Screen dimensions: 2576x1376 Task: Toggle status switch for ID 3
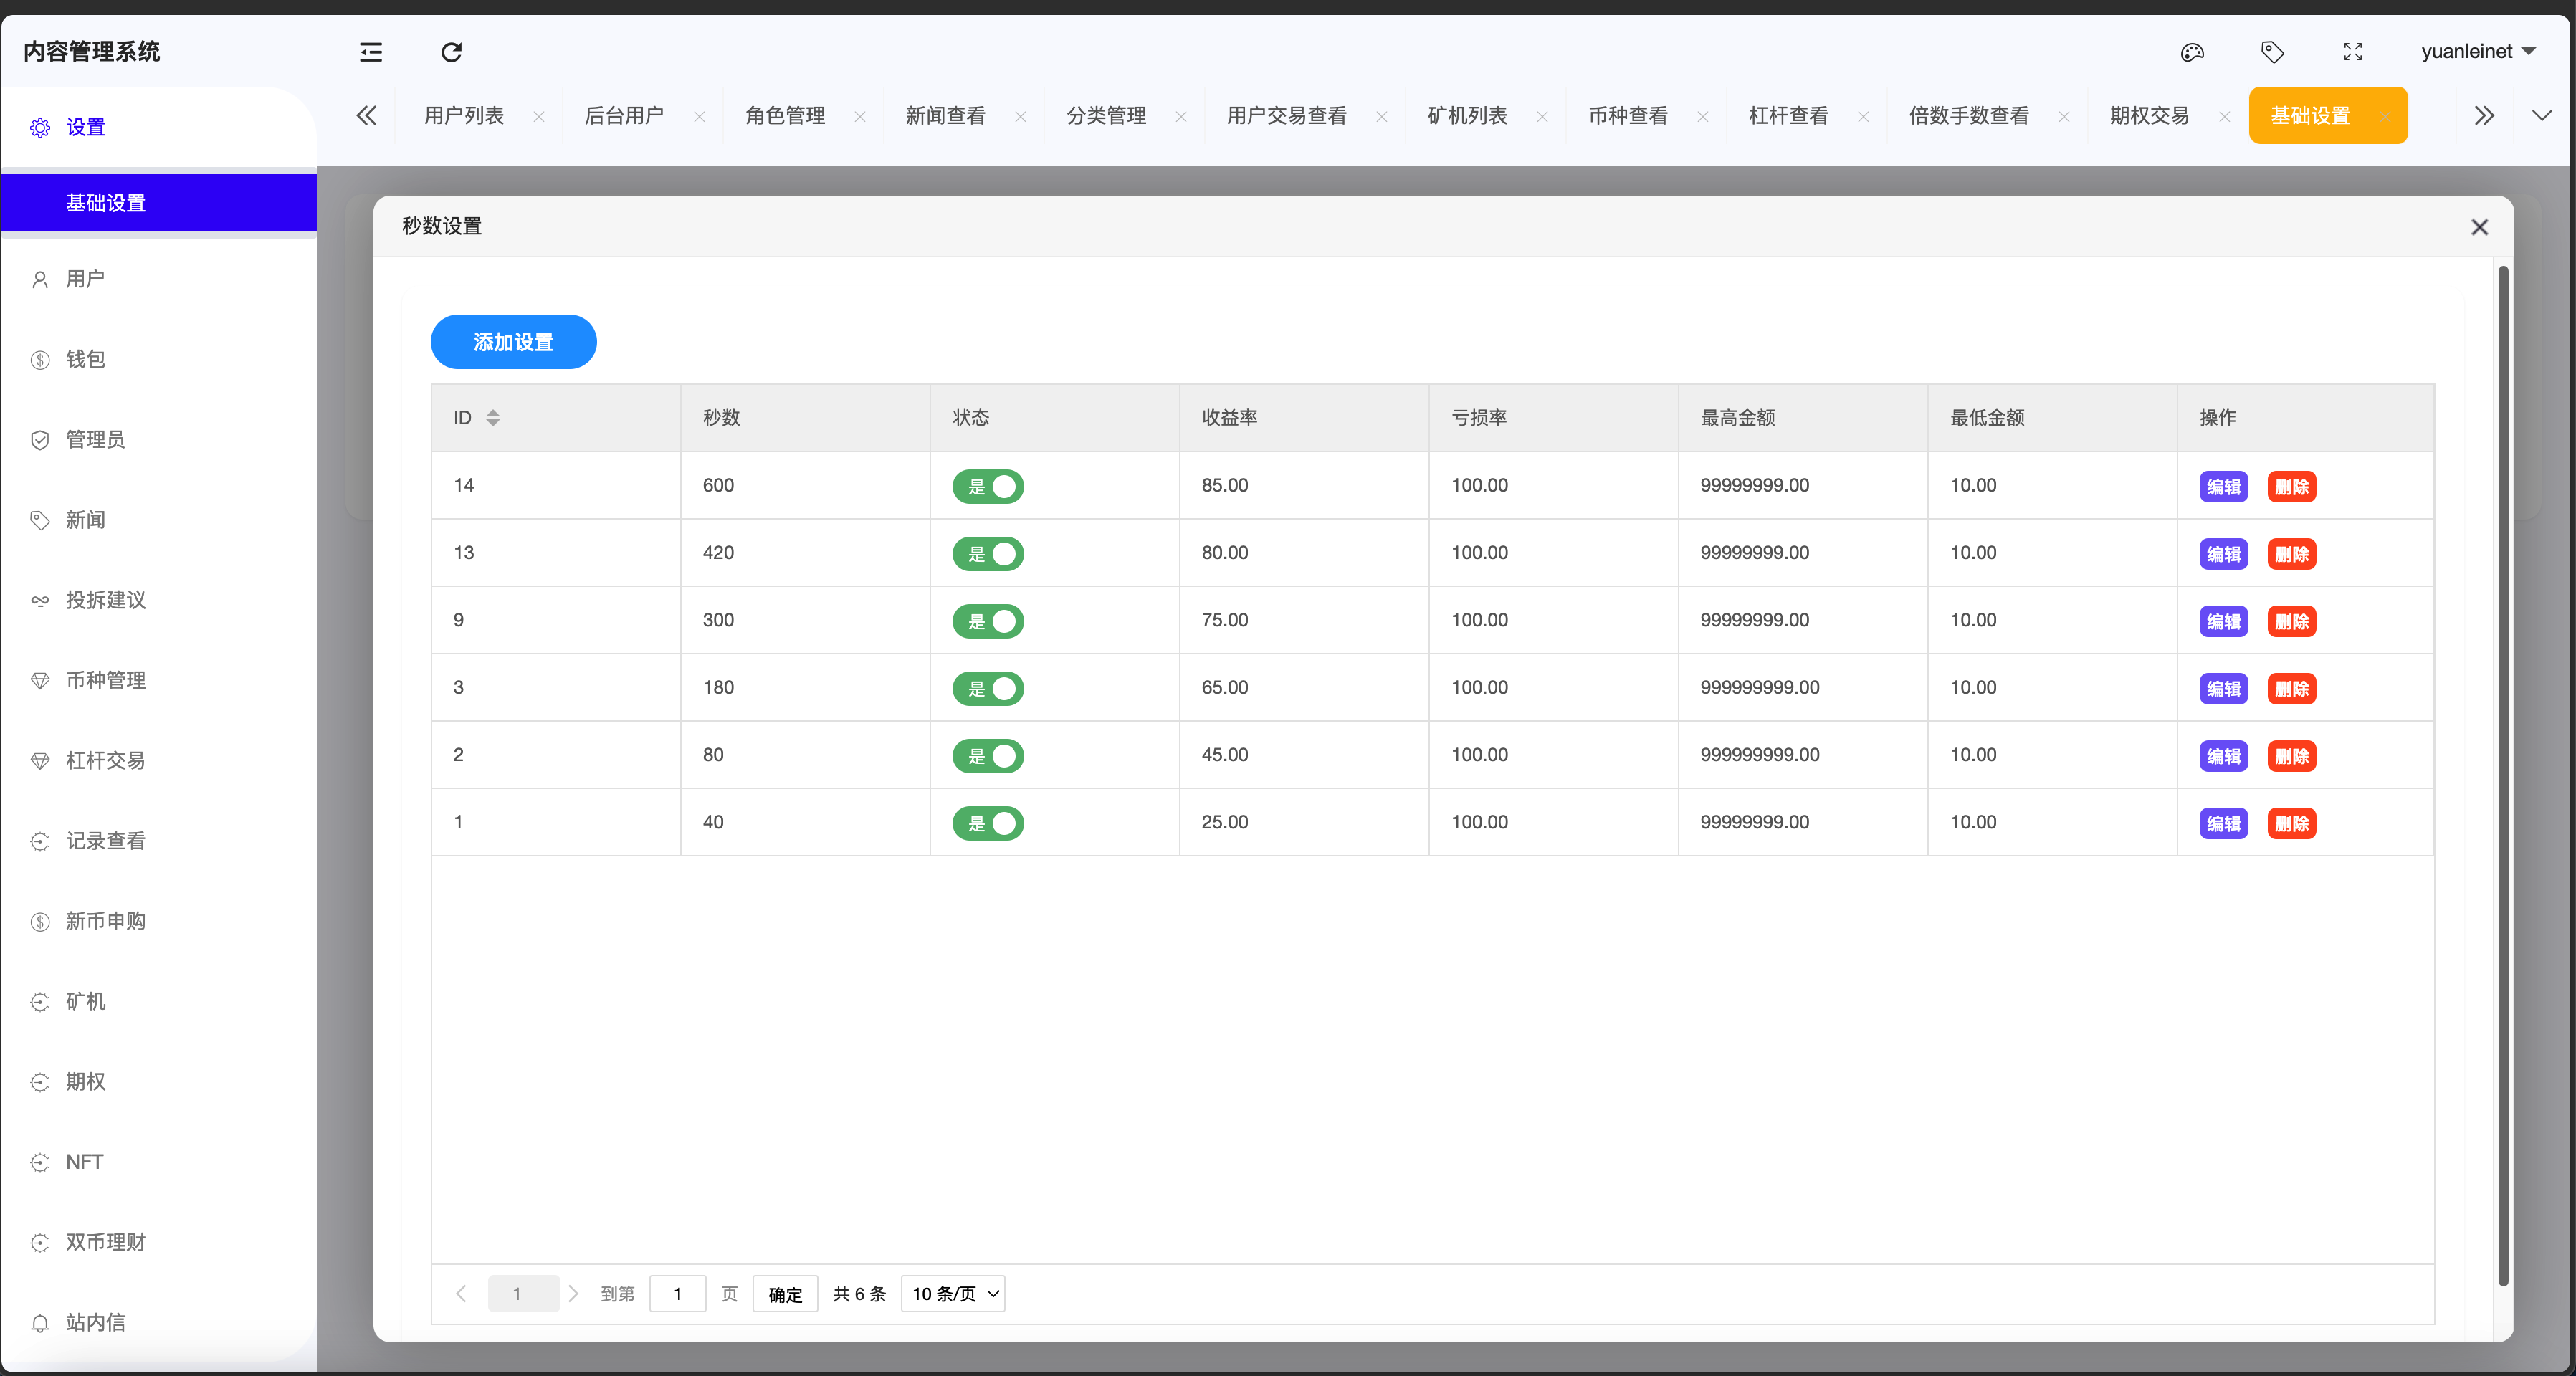pyautogui.click(x=988, y=689)
